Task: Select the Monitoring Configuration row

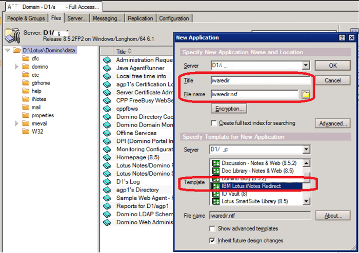Action: click(x=137, y=149)
